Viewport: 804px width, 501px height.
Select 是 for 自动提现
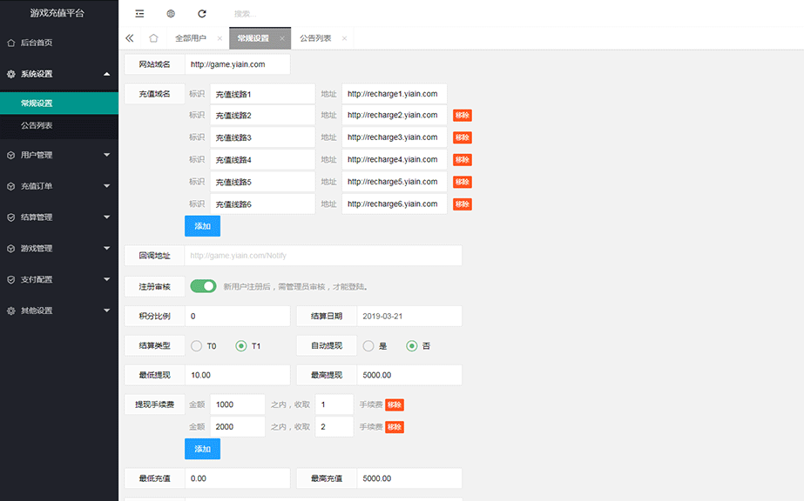pyautogui.click(x=368, y=346)
